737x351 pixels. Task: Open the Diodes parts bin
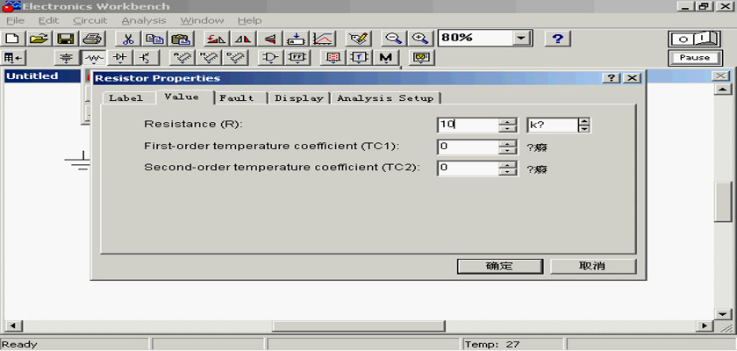[x=119, y=58]
